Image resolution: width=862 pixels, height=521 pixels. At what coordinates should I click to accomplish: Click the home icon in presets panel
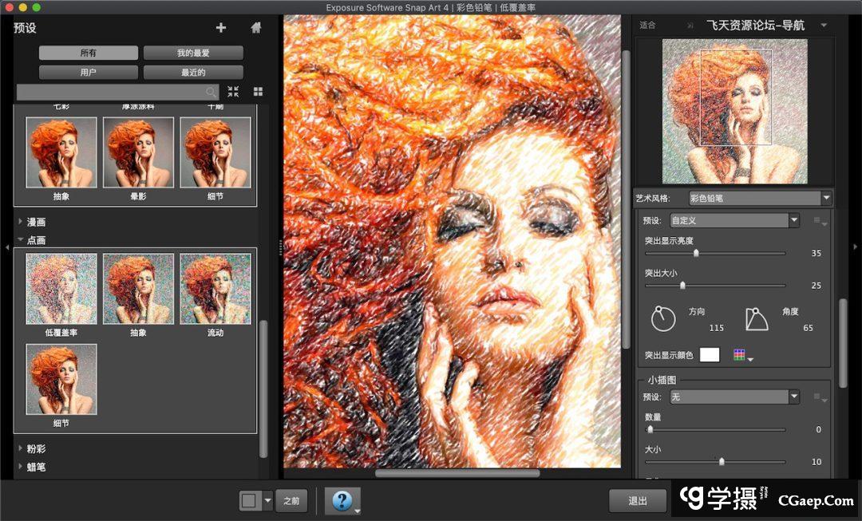point(256,28)
